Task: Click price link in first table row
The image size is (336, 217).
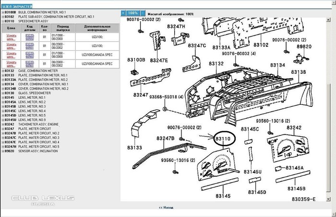Action: tap(12, 37)
